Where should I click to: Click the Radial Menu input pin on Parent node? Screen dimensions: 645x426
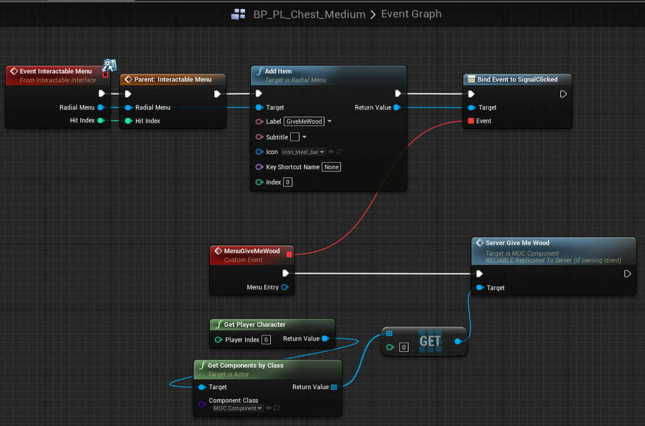click(128, 108)
